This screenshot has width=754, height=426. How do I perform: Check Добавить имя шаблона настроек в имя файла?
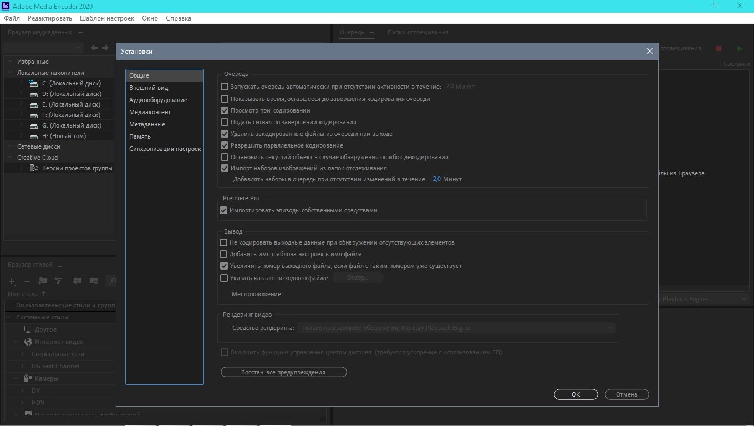pos(223,254)
